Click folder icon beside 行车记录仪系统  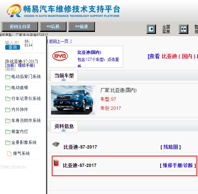click(x=7, y=99)
